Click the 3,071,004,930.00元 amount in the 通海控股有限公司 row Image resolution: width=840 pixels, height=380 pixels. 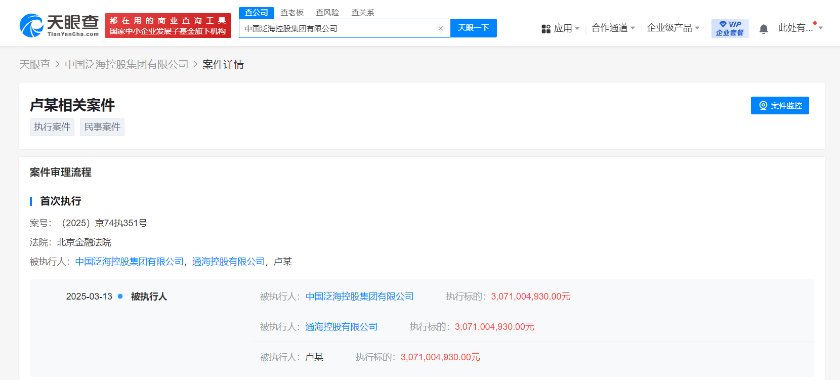tap(495, 327)
